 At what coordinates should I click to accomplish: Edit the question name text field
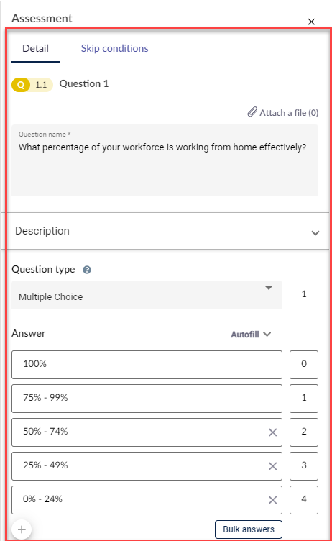point(165,160)
